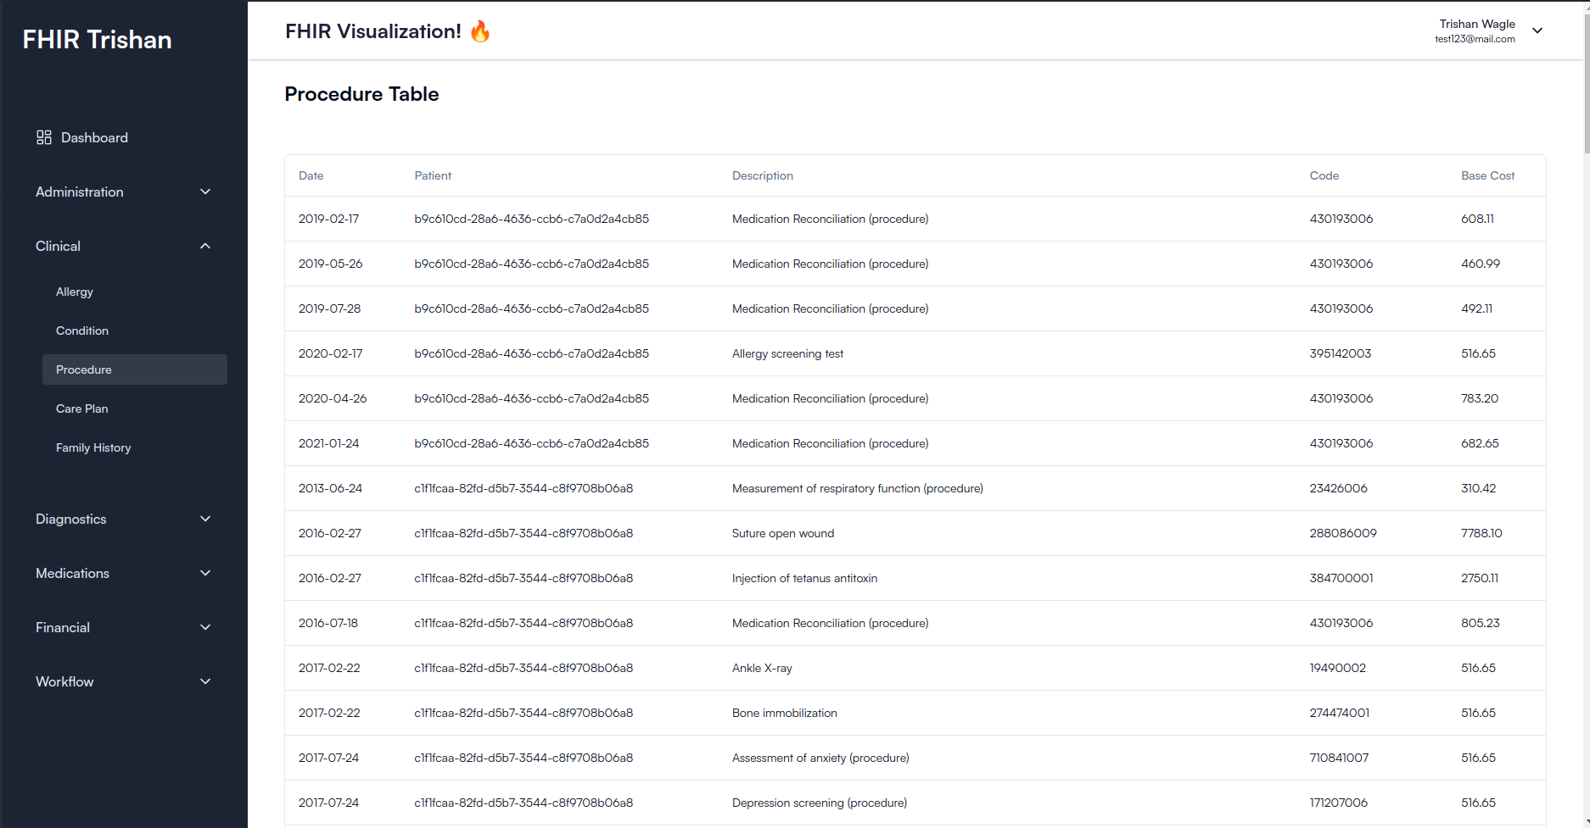Click the test123@mail.com email text
1590x828 pixels.
click(x=1475, y=39)
